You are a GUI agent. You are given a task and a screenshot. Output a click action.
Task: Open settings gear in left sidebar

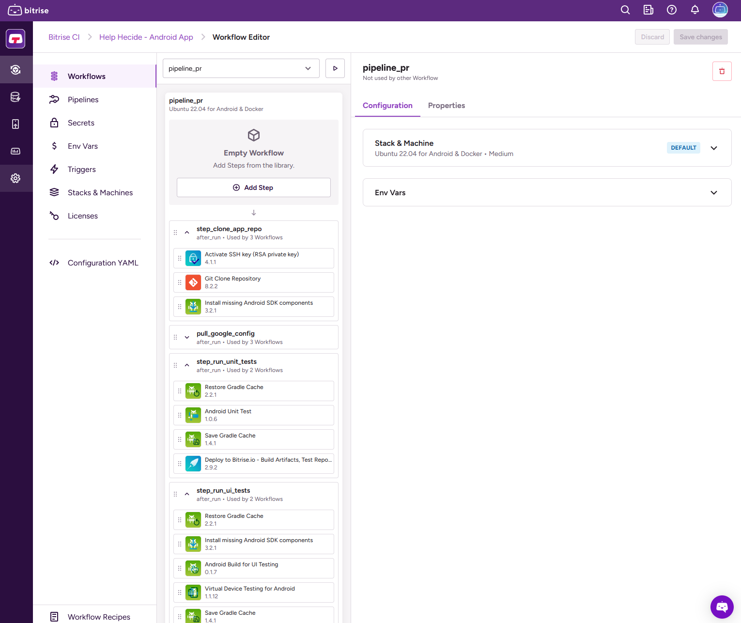[15, 178]
